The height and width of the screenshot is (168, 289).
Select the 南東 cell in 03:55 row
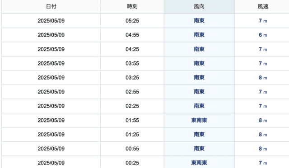199,63
